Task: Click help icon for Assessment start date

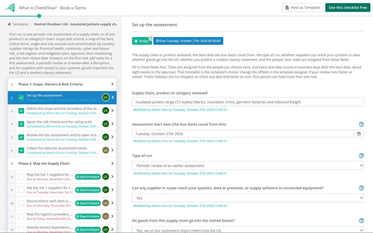Action: coord(361,124)
